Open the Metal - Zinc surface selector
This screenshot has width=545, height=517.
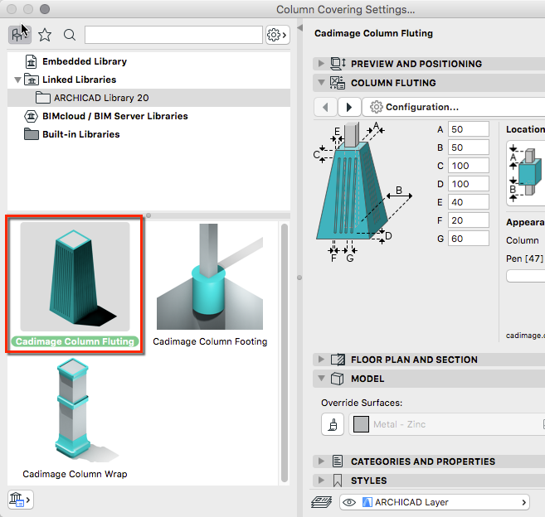(446, 424)
